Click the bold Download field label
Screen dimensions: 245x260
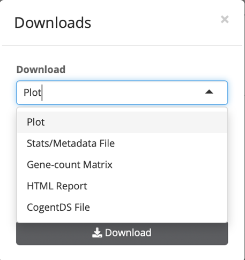(x=41, y=70)
